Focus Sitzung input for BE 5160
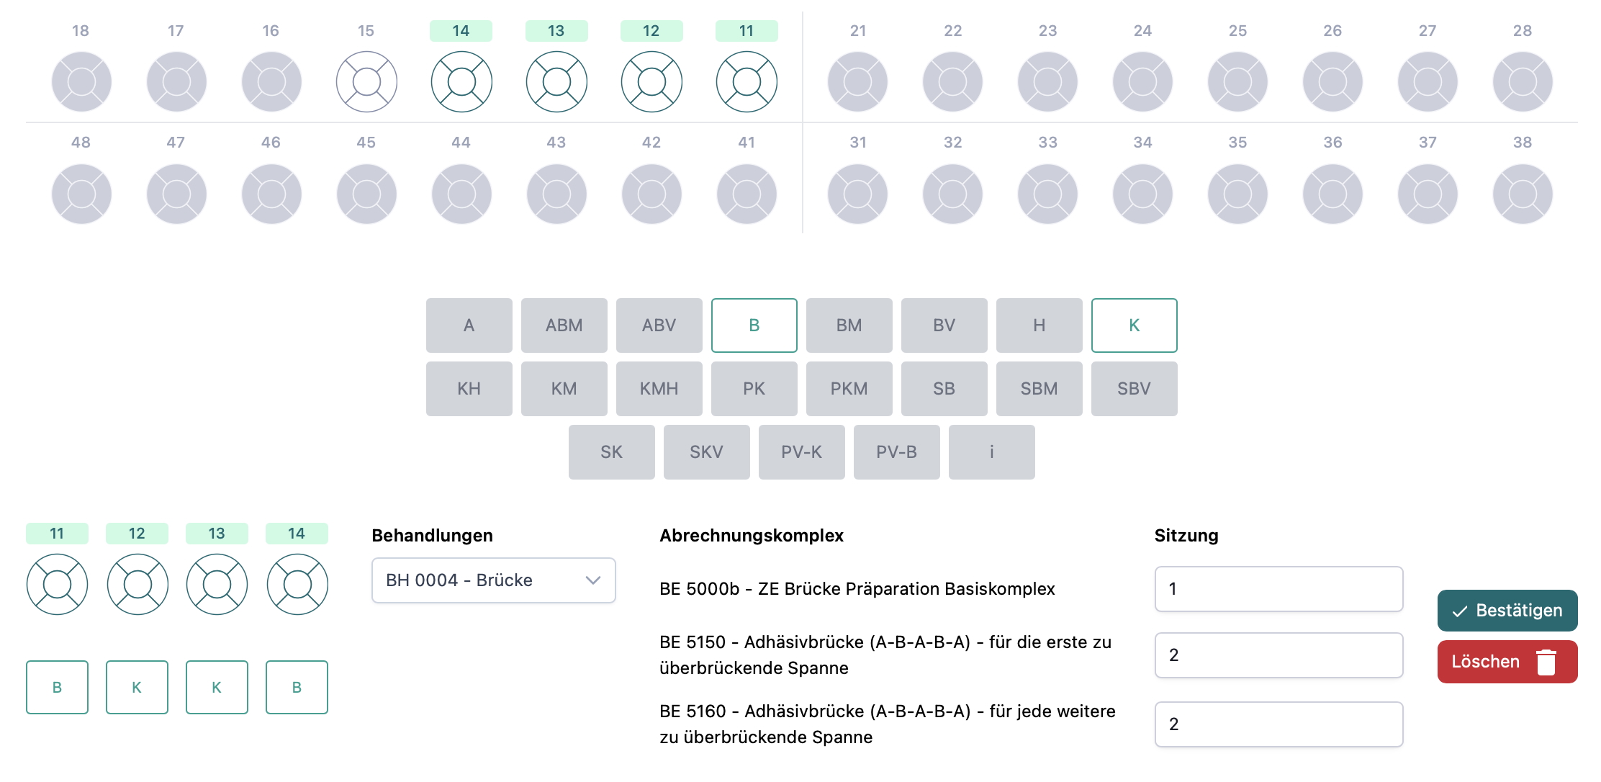The image size is (1601, 782). 1278,724
